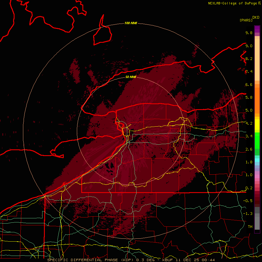Viewport: 262px width, 262px height.
Task: Click the 9.8 value on color scale
Action: tap(249, 33)
